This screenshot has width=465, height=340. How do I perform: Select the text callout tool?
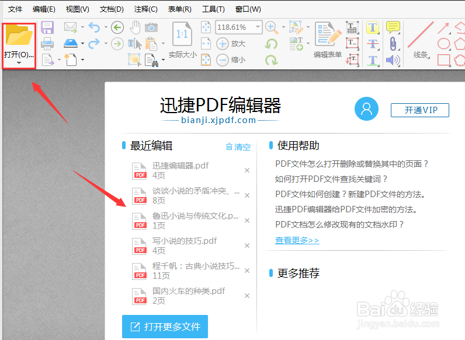pyautogui.click(x=352, y=60)
